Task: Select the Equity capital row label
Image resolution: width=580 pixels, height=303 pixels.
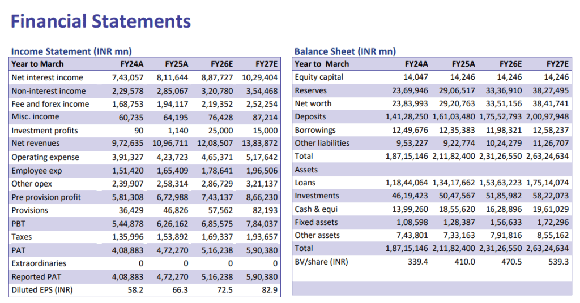Action: 319,77
